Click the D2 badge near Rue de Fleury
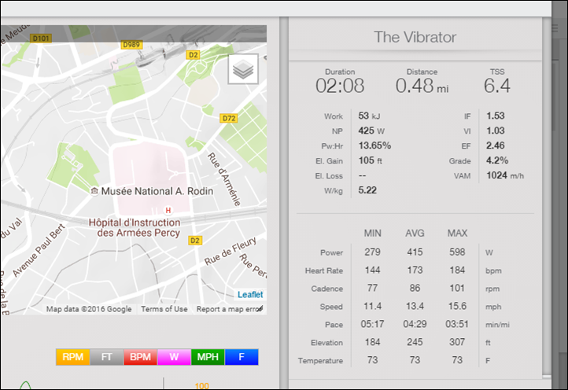The height and width of the screenshot is (390, 568). [x=196, y=240]
